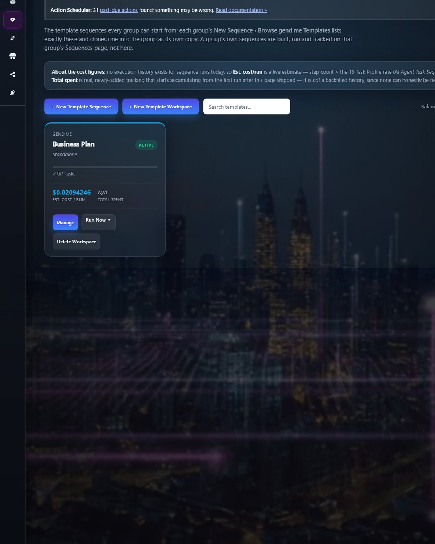435x544 pixels.
Task: Open the dashboard gauge icon in sidebar
Action: coord(13,1)
